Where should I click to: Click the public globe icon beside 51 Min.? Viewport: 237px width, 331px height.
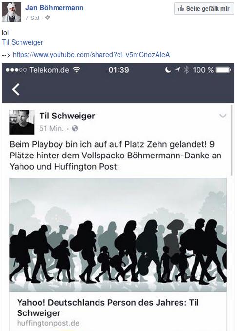[x=75, y=128]
